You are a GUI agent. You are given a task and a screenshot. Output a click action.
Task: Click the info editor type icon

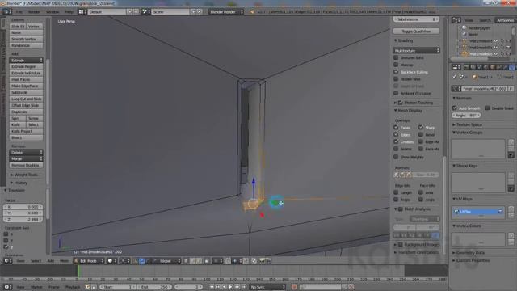pyautogui.click(x=7, y=11)
